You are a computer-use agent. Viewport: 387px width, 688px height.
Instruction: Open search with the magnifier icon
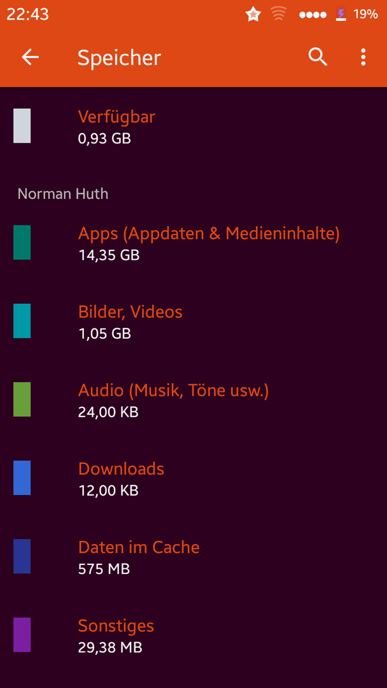point(318,57)
